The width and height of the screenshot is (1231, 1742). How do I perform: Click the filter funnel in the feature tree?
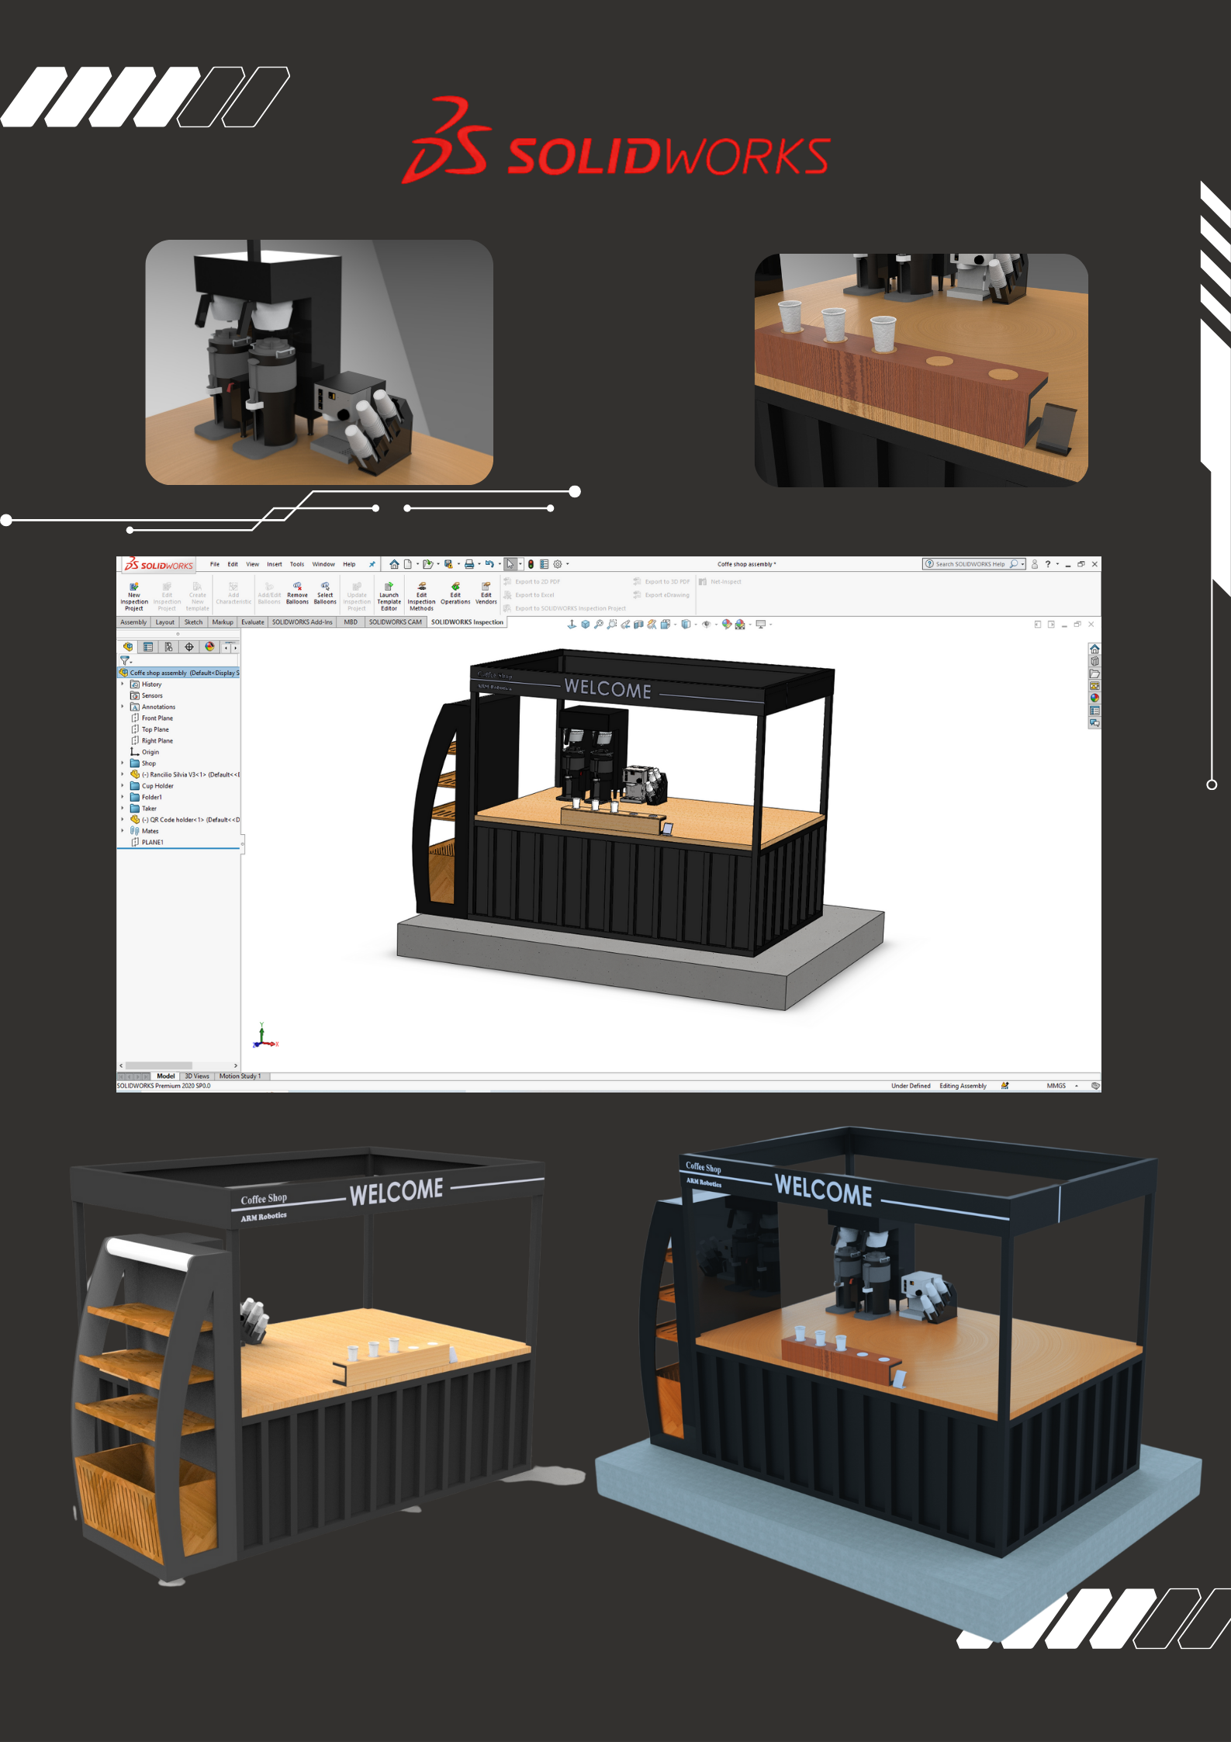coord(124,660)
